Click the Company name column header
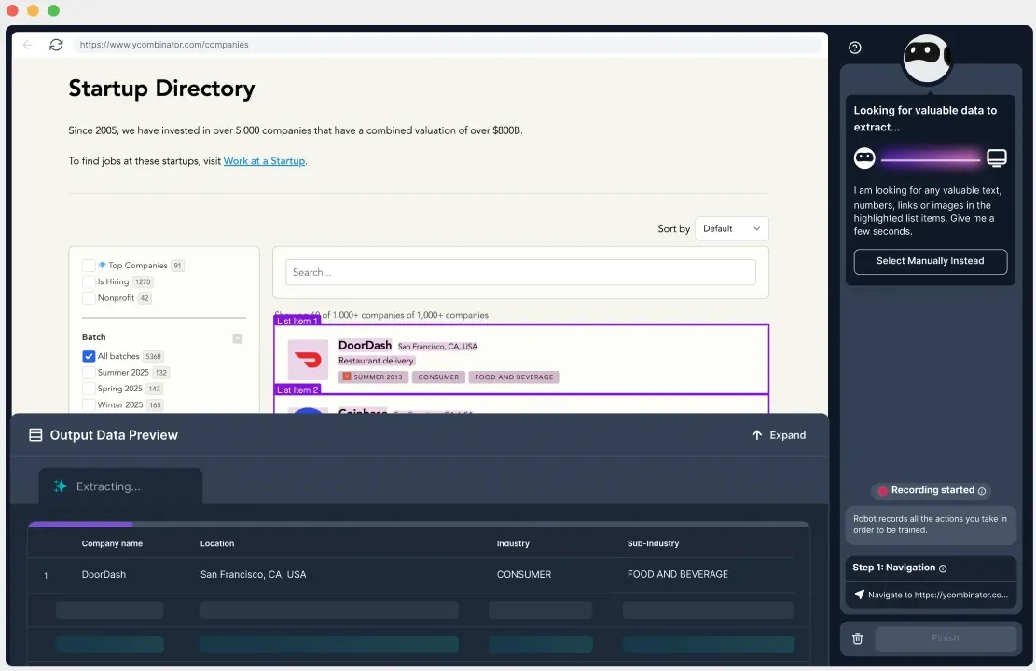The height and width of the screenshot is (671, 1036). (x=112, y=543)
